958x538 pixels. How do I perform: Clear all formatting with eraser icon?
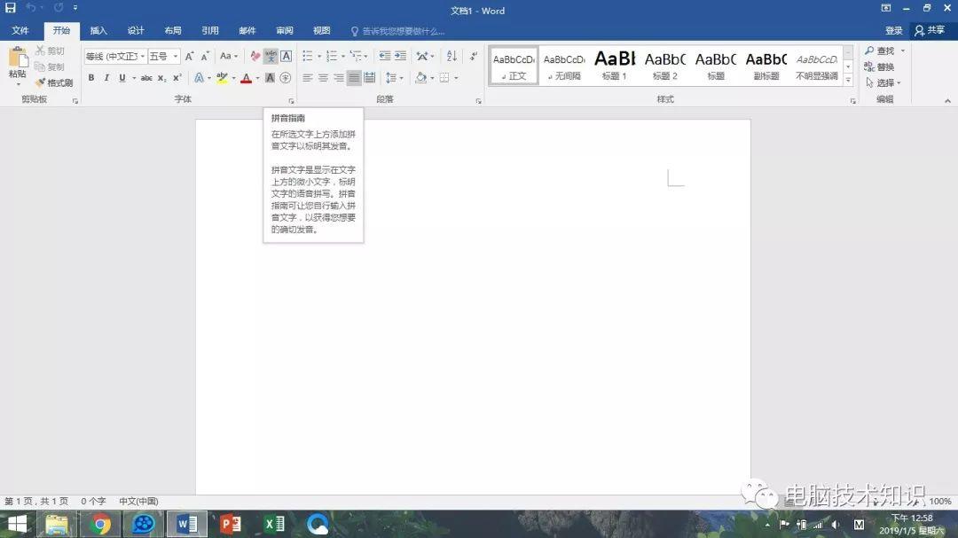(255, 56)
